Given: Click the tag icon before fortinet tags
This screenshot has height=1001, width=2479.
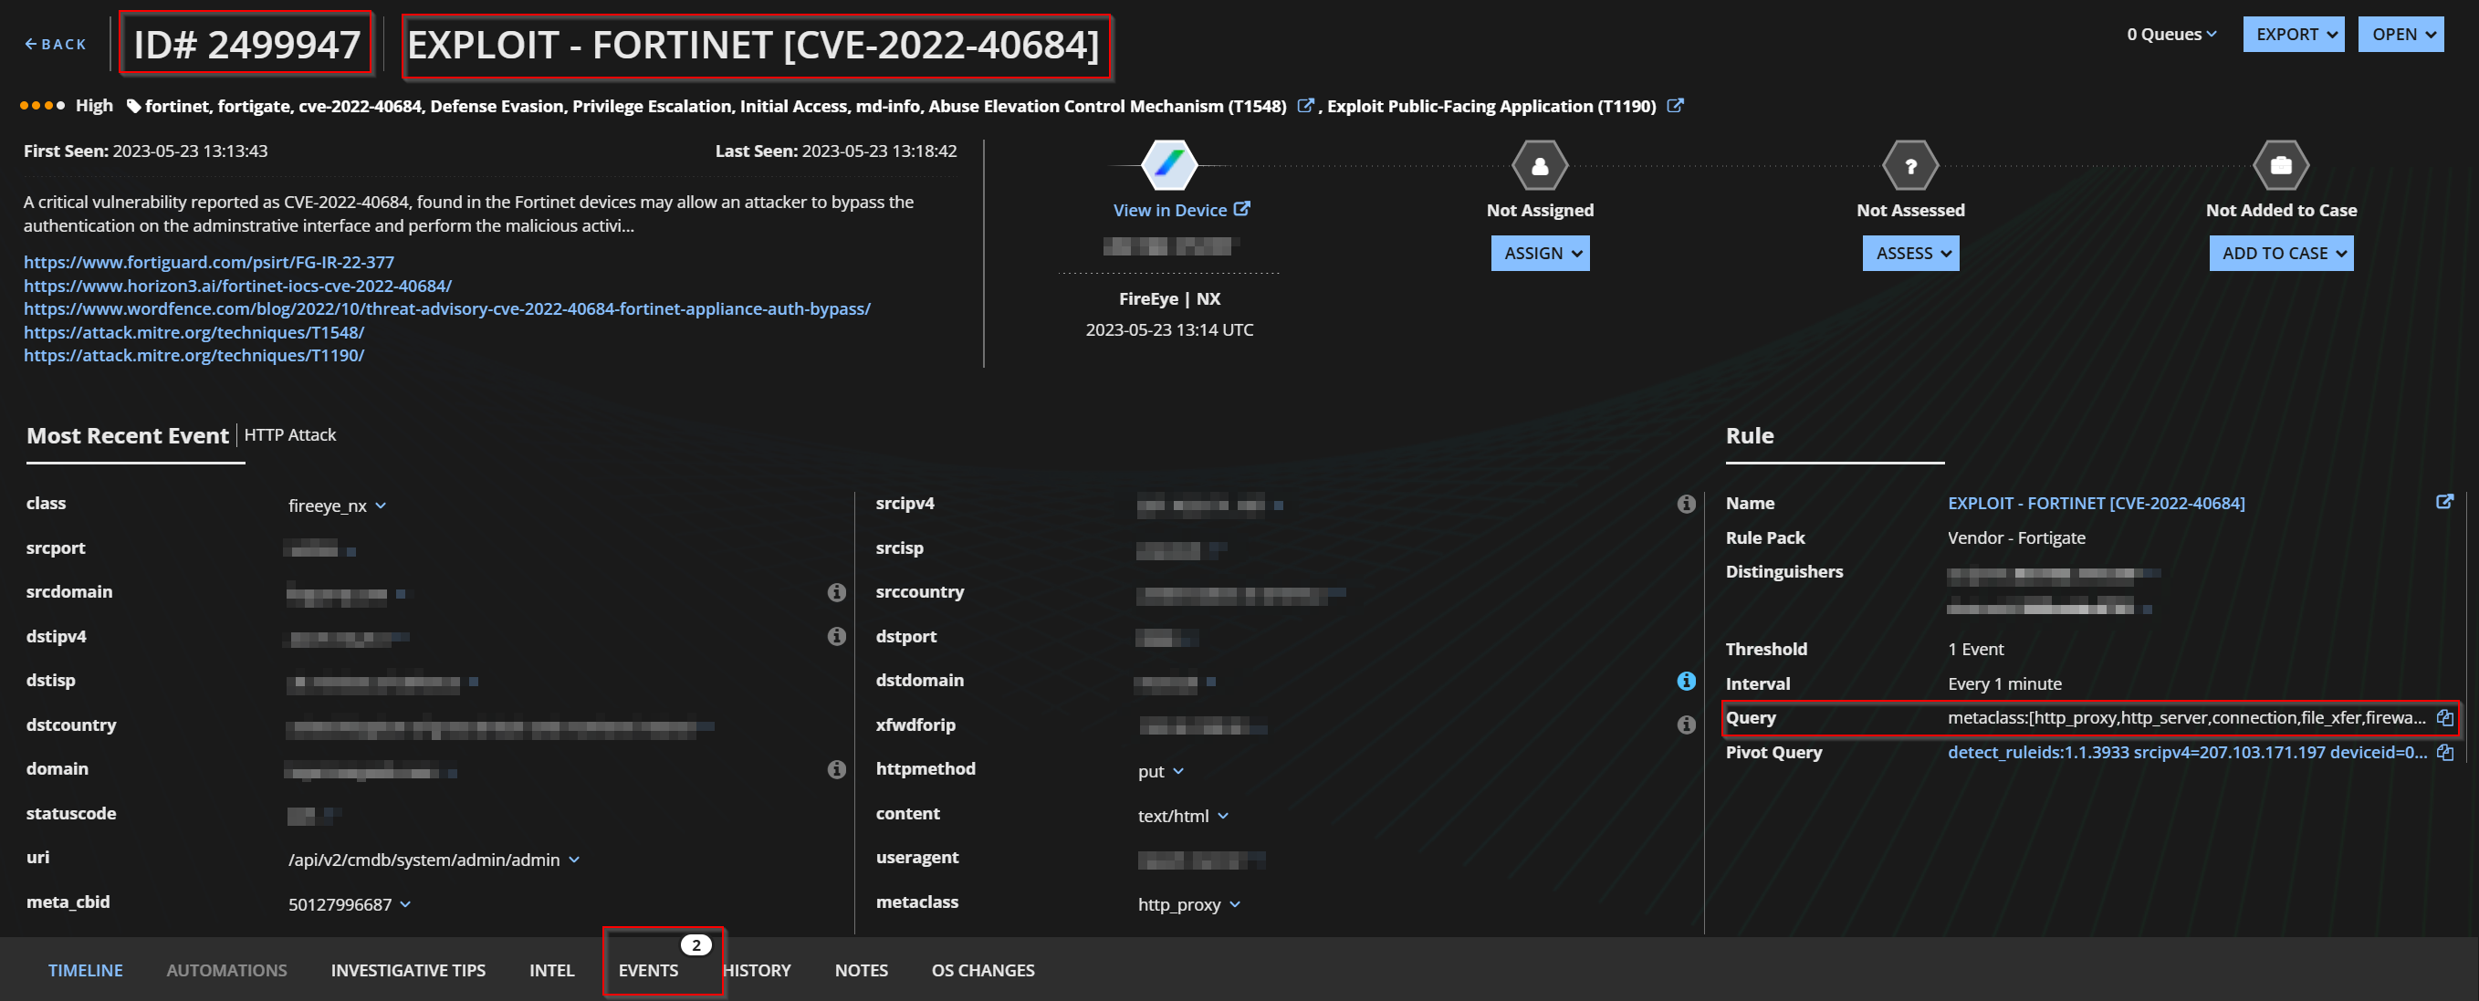Looking at the screenshot, I should pyautogui.click(x=134, y=106).
